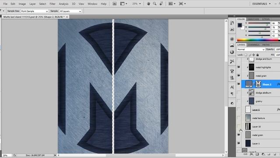The image size is (280, 158).
Task: Click the status bar info arrow
Action: coord(55,155)
